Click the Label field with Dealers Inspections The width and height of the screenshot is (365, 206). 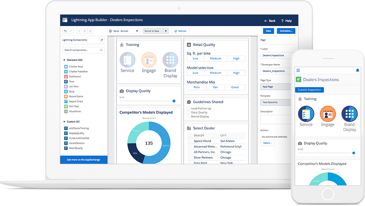[275, 56]
